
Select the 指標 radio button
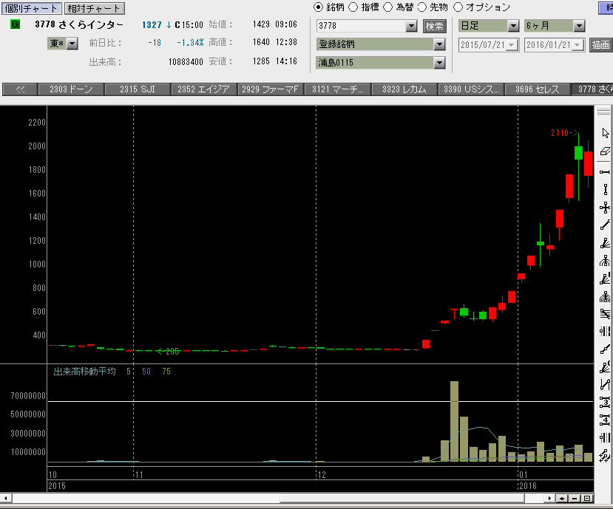pyautogui.click(x=353, y=7)
